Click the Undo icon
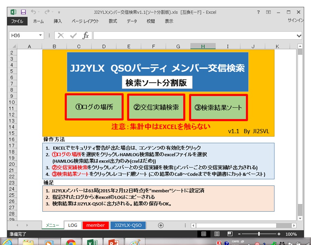The image size is (311, 245). [34, 12]
